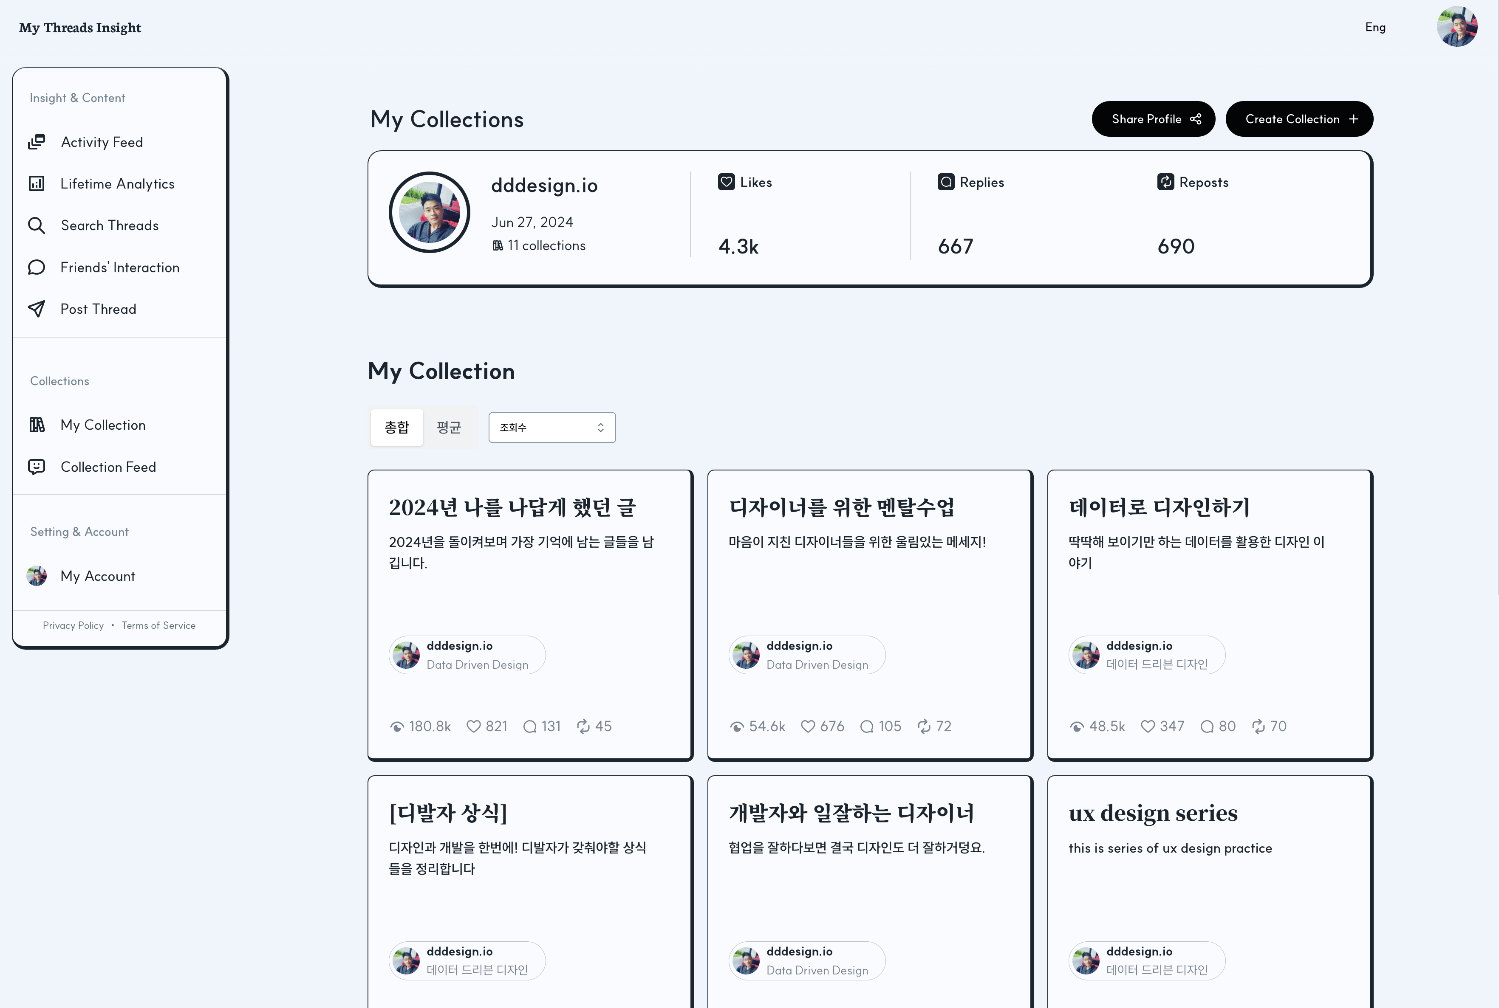
Task: Select Lifetime Analytics in the sidebar
Action: 117,183
